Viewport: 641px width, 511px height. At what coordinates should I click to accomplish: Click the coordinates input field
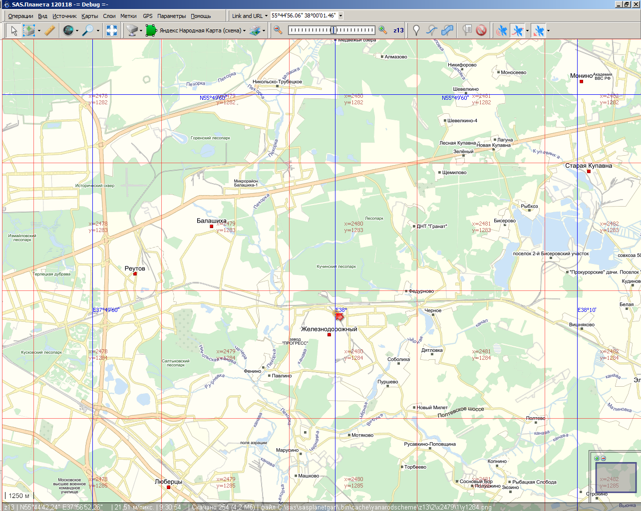304,16
